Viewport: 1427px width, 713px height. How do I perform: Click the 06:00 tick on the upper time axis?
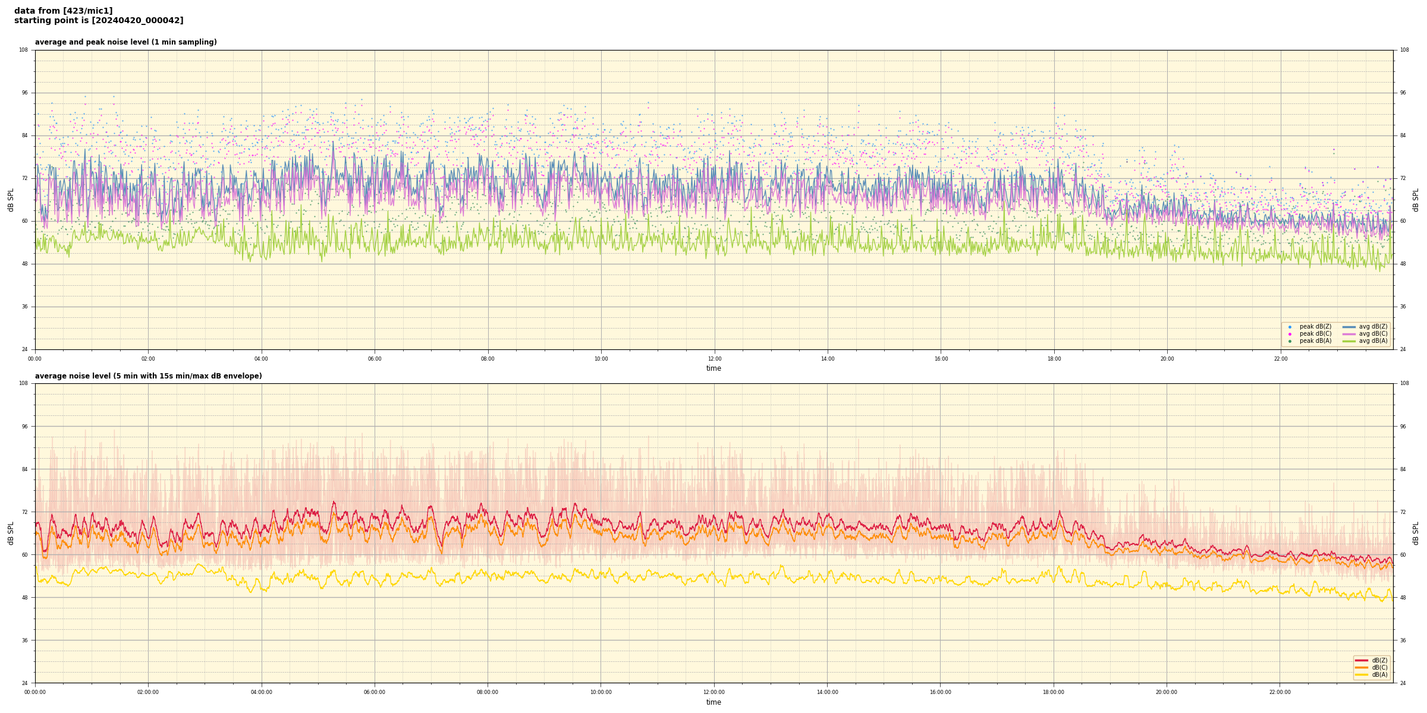(x=375, y=359)
